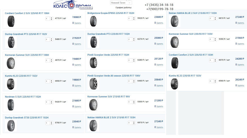
Task: Delete Cordiant Comfort 2 SUV 235/55 item
Action: (x=240, y=65)
